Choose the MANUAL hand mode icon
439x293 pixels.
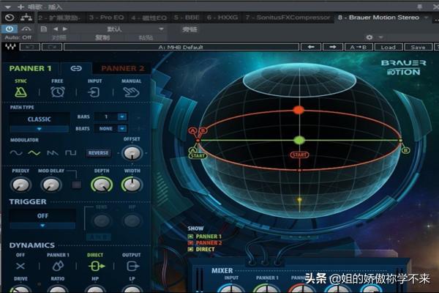tap(131, 92)
